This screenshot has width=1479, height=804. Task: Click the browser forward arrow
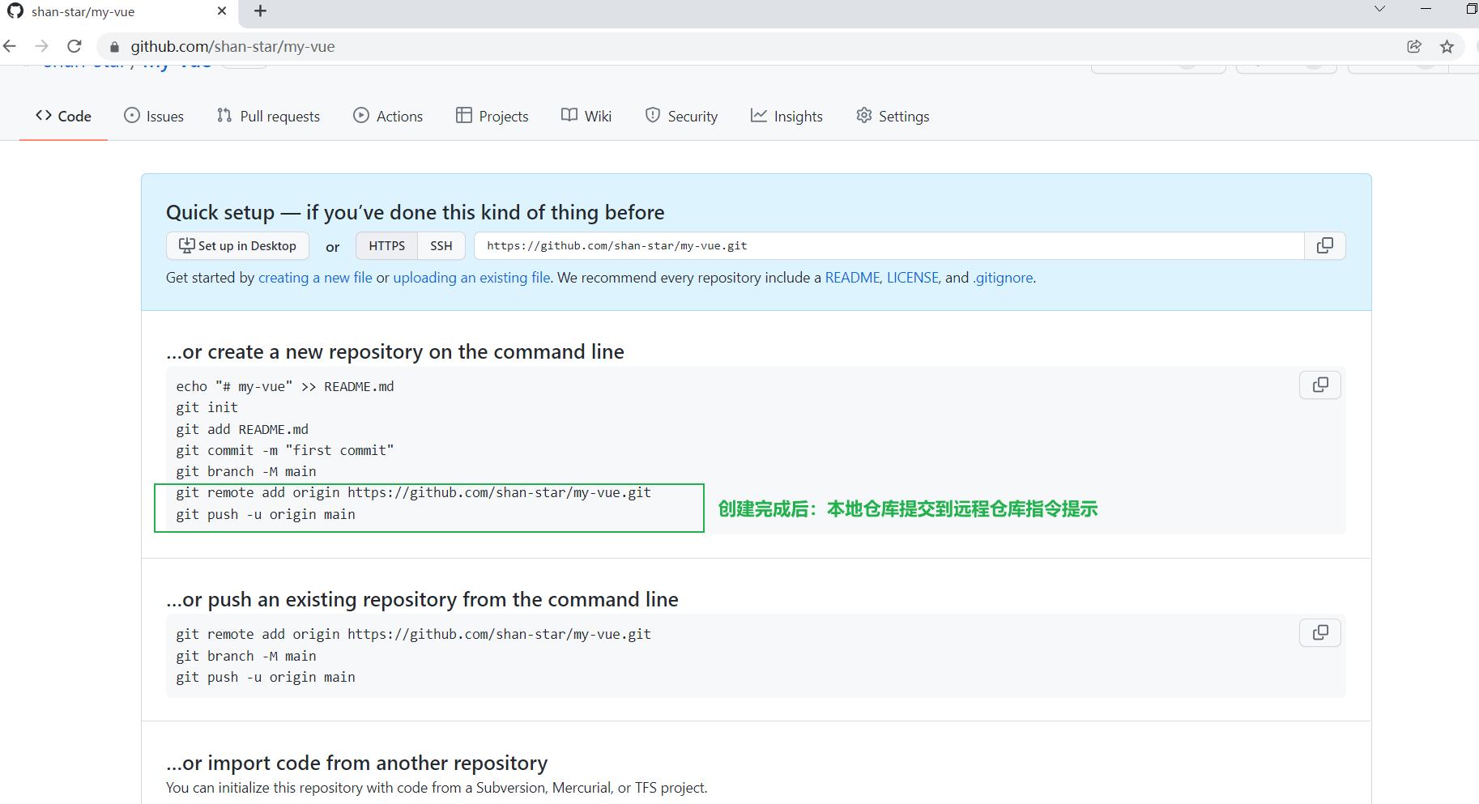tap(41, 46)
